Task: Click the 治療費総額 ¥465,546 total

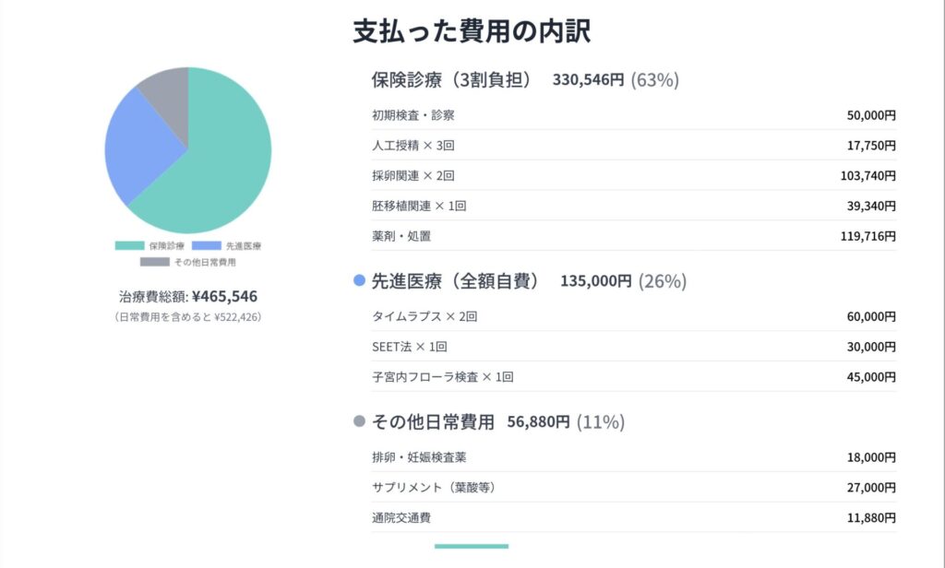Action: [188, 296]
